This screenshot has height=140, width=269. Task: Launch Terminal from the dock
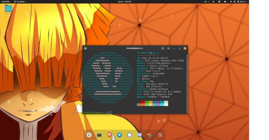[x=99, y=135]
